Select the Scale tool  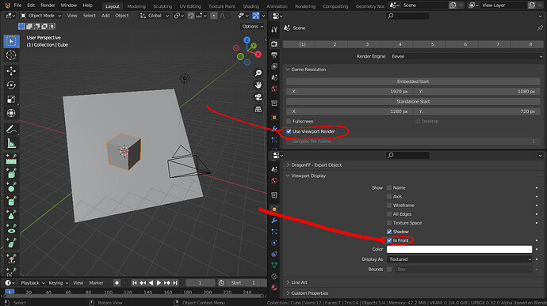[11, 99]
